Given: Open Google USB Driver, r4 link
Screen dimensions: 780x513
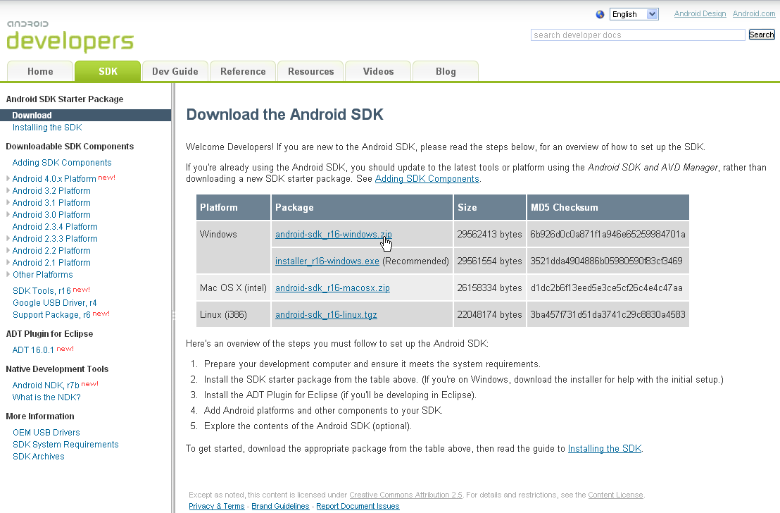Looking at the screenshot, I should tap(55, 302).
